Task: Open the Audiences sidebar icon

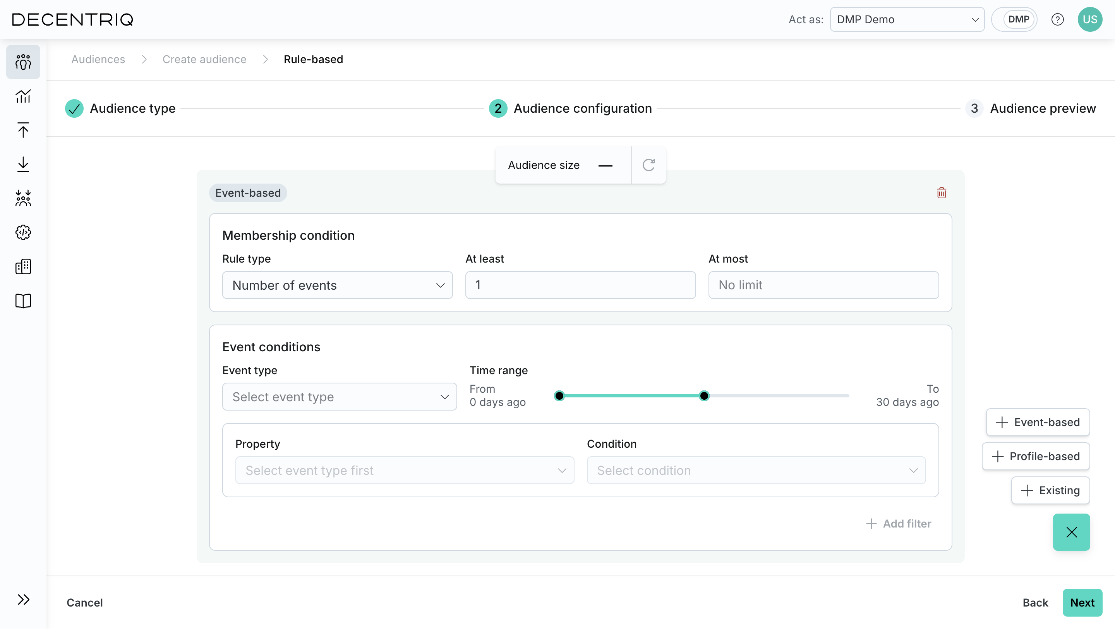Action: click(23, 62)
